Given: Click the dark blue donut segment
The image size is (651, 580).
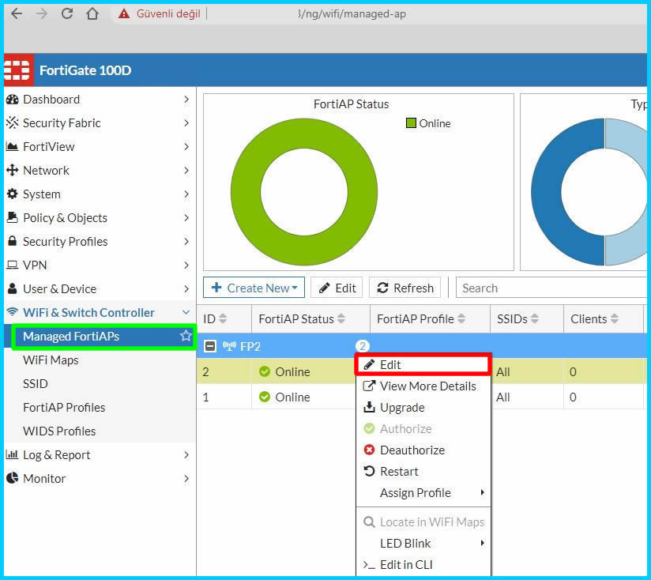Looking at the screenshot, I should (x=547, y=192).
